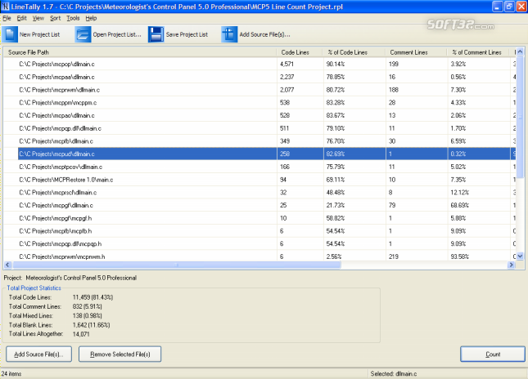Click the Open Project List... toolbar label
Viewport: 528px width, 379px height.
117,34
